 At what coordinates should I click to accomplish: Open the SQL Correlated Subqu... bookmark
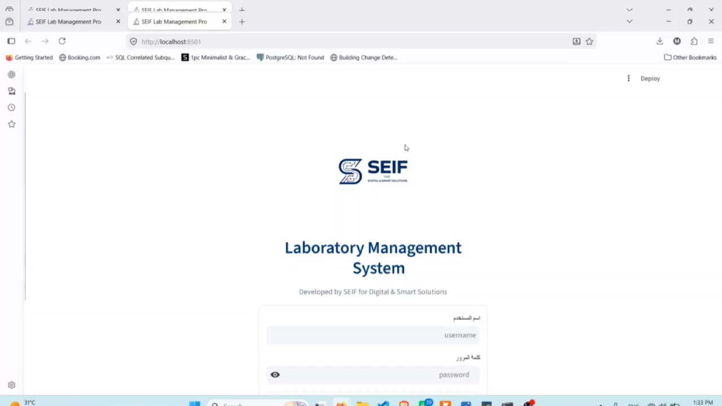click(x=140, y=58)
